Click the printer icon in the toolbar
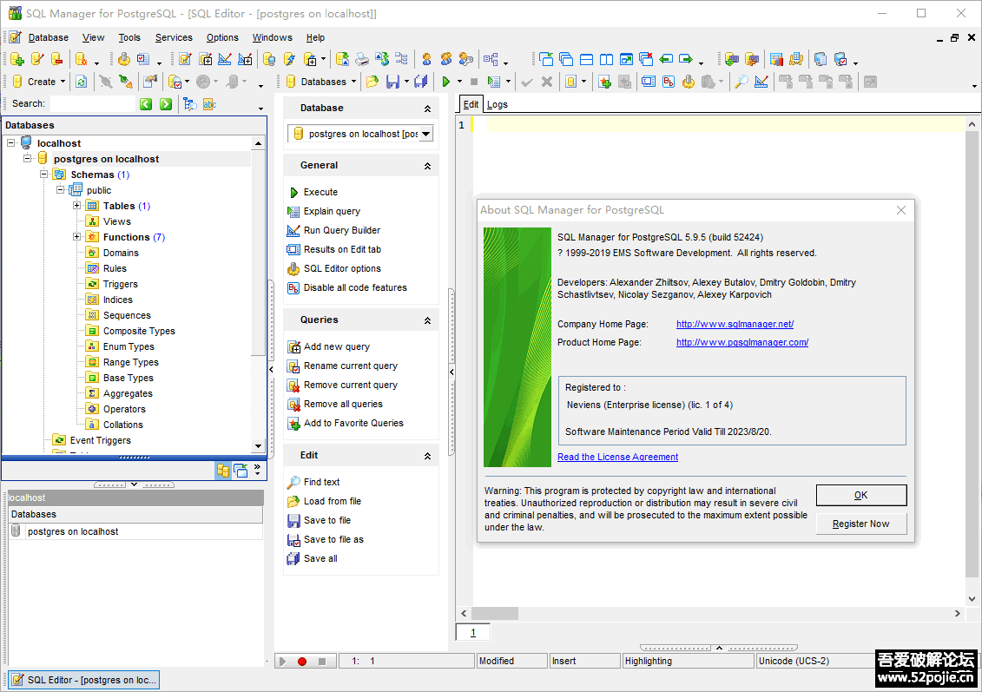This screenshot has width=982, height=692. [362, 60]
